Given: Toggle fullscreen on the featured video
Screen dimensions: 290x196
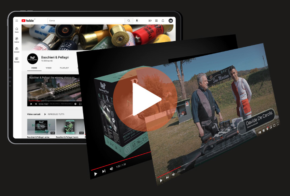Looking at the screenshot, I should pyautogui.click(x=80, y=104).
